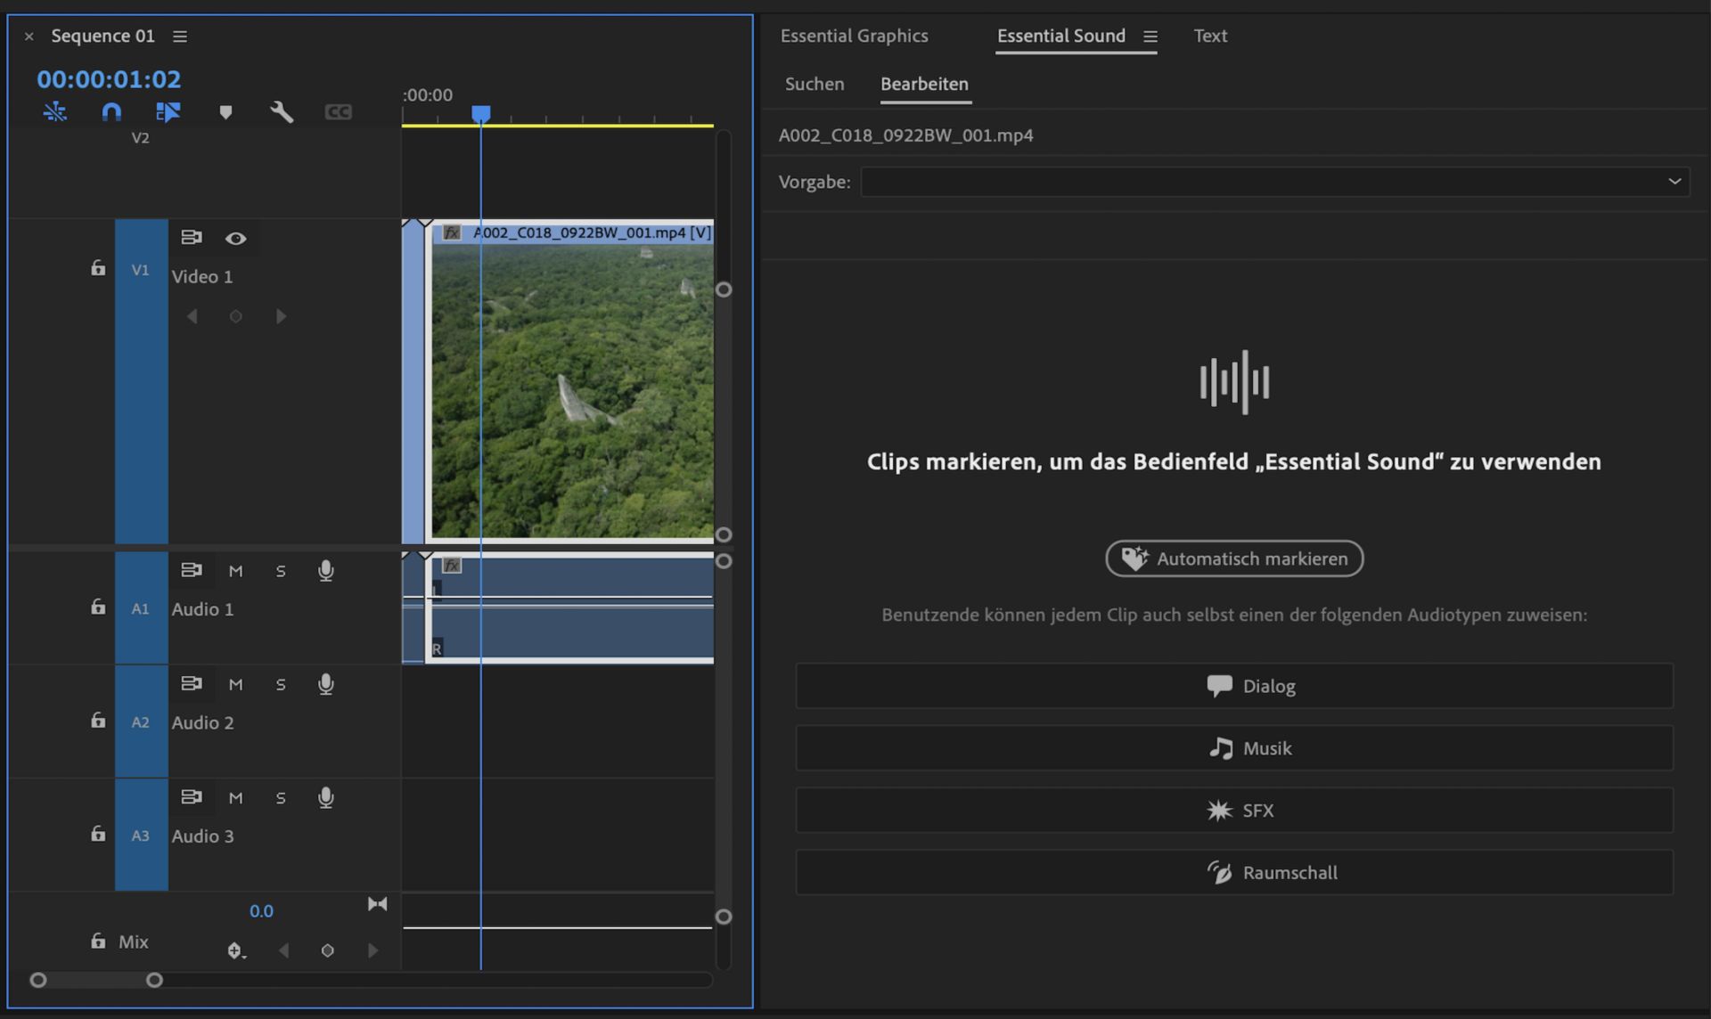1711x1019 pixels.
Task: Click the blue playhead marker on ruler
Action: (x=481, y=113)
